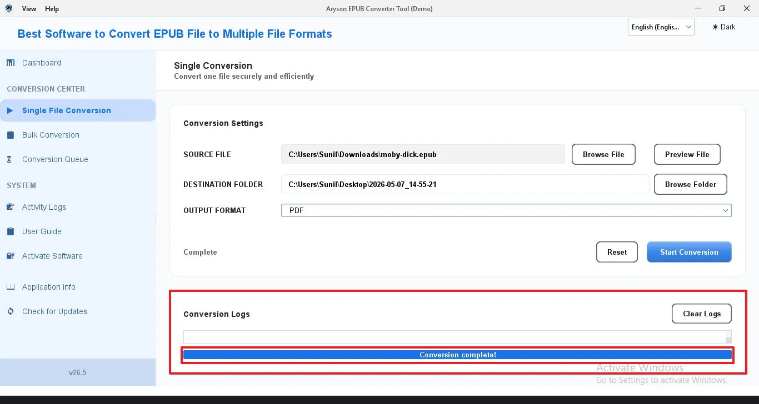Click the Application Info open-book icon
The width and height of the screenshot is (759, 404).
[x=11, y=287]
